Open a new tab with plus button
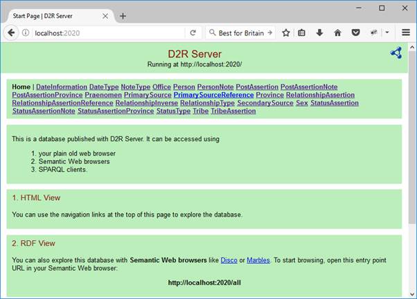This screenshot has height=299, width=417. coord(123,16)
